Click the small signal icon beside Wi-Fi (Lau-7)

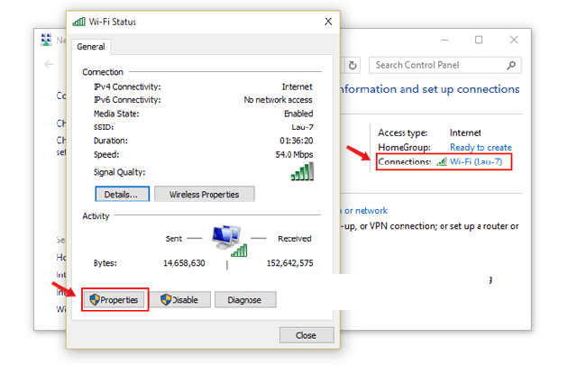tap(442, 161)
